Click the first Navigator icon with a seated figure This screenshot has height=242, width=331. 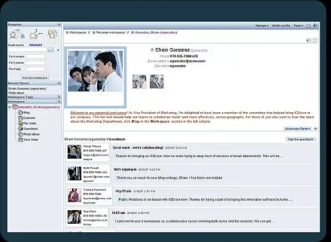(x=17, y=35)
